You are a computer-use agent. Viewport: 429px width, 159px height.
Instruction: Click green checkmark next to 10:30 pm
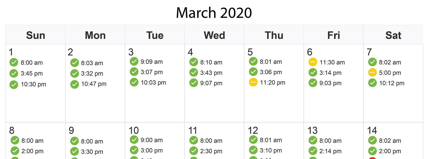pos(14,84)
